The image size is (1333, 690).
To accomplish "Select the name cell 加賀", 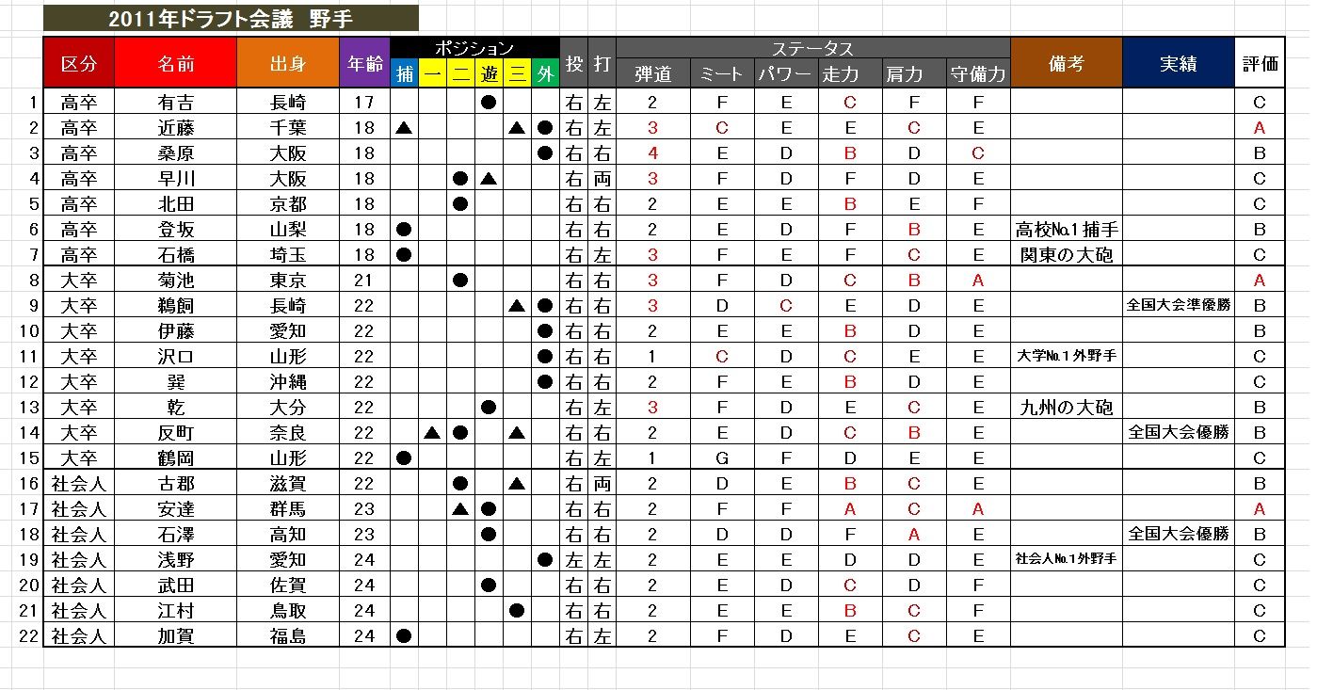I will tap(176, 636).
